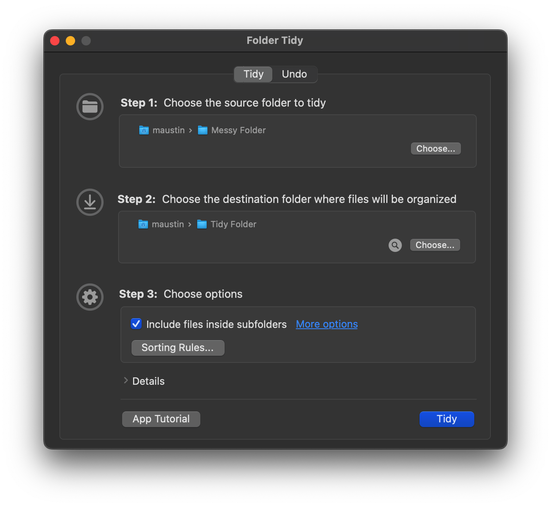Click Choose for the source folder

pos(436,148)
